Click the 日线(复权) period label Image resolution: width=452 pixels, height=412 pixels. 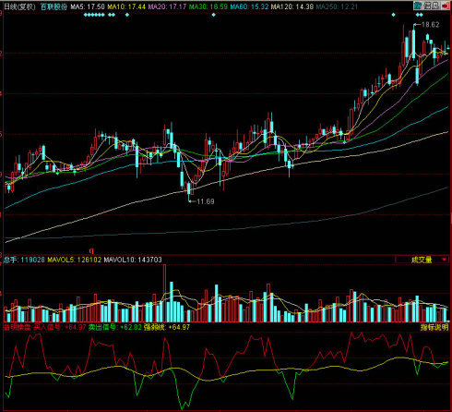19,6
